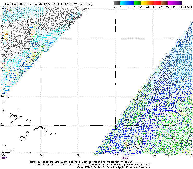Click the -63 longitude axis label
Image resolution: width=193 pixels, height=169 pixels.
pos(153,155)
